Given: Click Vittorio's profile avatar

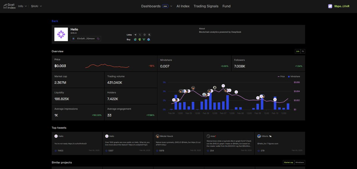Looking at the screenshot, I should pos(259,136).
